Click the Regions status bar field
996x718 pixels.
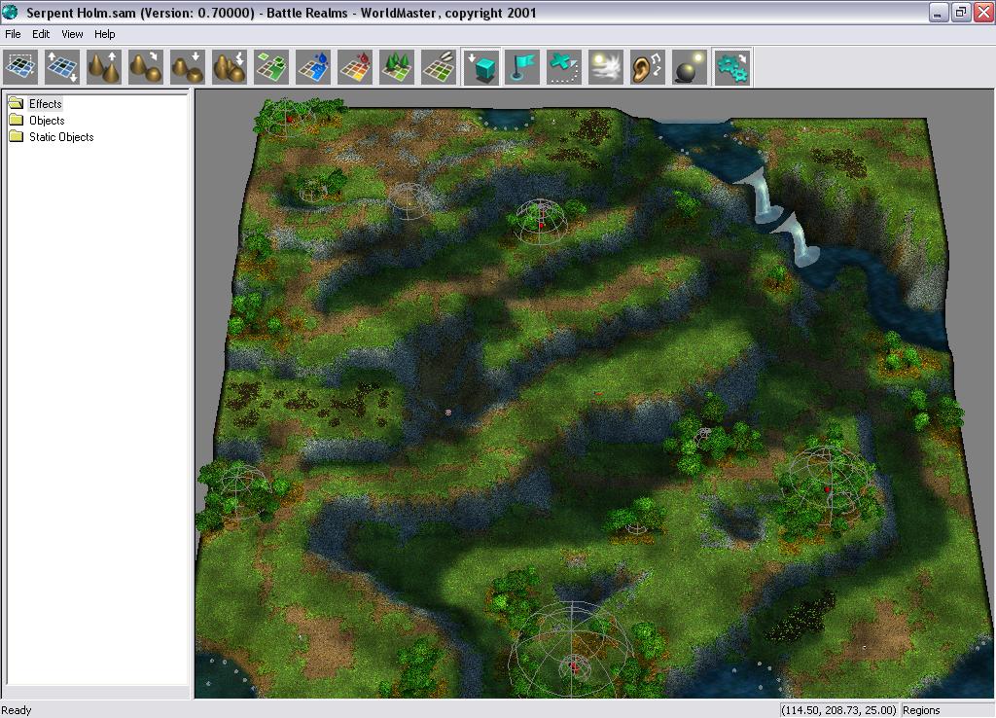point(922,710)
